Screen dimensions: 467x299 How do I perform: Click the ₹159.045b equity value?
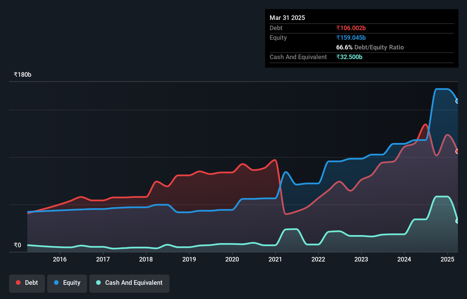(351, 38)
